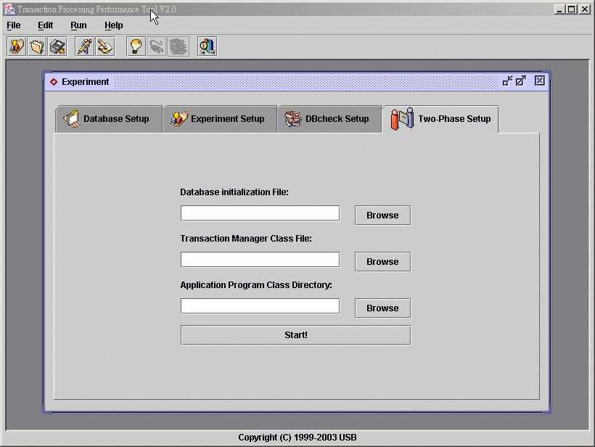
Task: Browse for the Database initialization File
Action: (382, 216)
